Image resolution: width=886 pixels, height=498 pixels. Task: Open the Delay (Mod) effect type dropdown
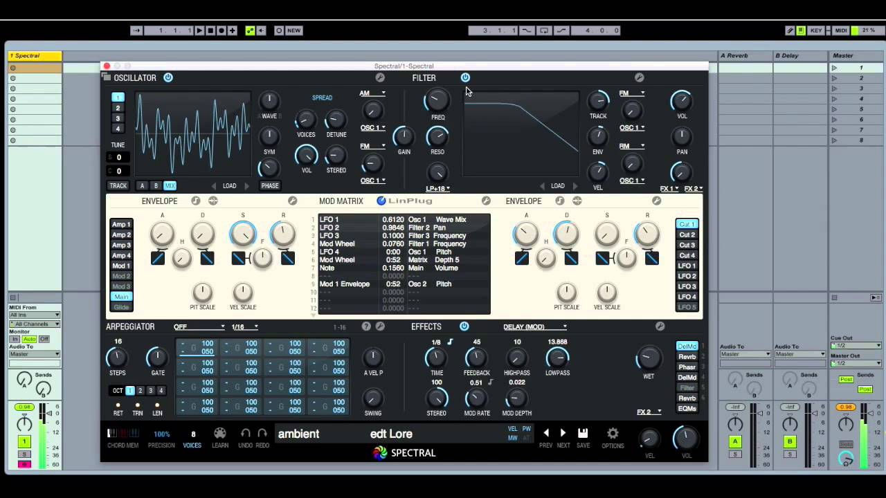[x=535, y=326]
